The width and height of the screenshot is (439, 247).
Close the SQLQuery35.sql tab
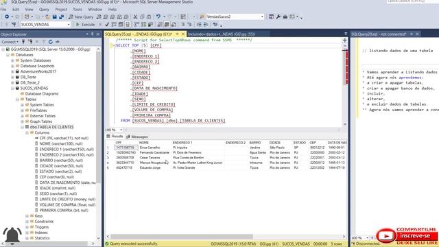tap(183, 34)
